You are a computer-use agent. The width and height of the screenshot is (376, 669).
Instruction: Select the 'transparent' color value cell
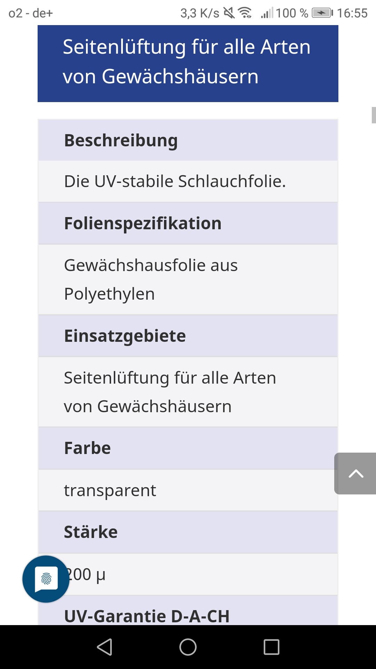tap(188, 490)
